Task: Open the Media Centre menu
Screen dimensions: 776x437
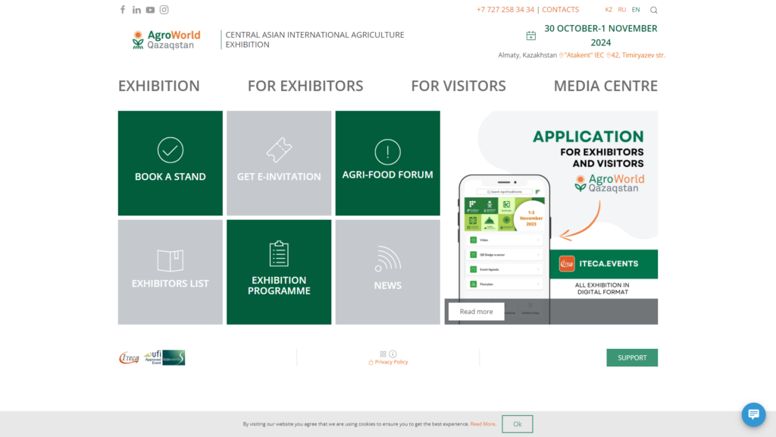Action: 605,86
